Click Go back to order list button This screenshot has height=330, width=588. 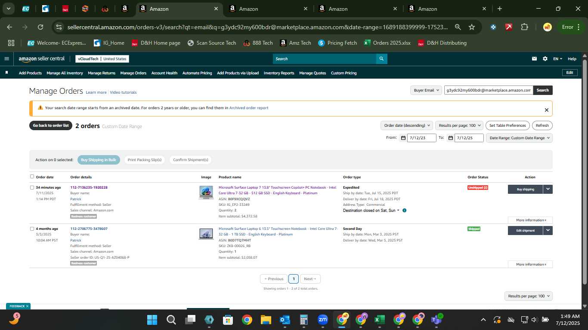[51, 125]
